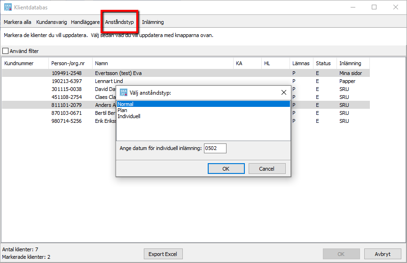
Task: Select the row Evertsson (test) Eva
Action: coord(186,73)
